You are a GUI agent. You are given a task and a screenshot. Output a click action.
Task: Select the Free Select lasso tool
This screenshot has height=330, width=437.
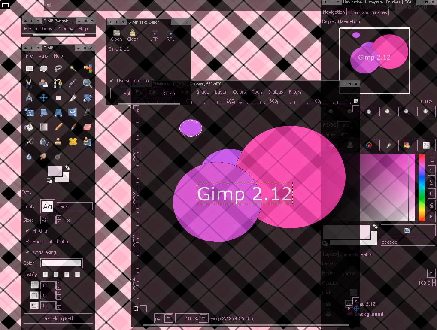coord(58,68)
